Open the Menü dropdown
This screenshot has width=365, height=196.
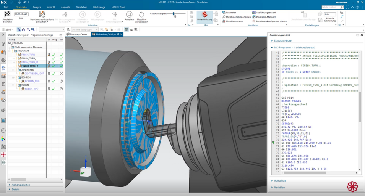click(8, 29)
